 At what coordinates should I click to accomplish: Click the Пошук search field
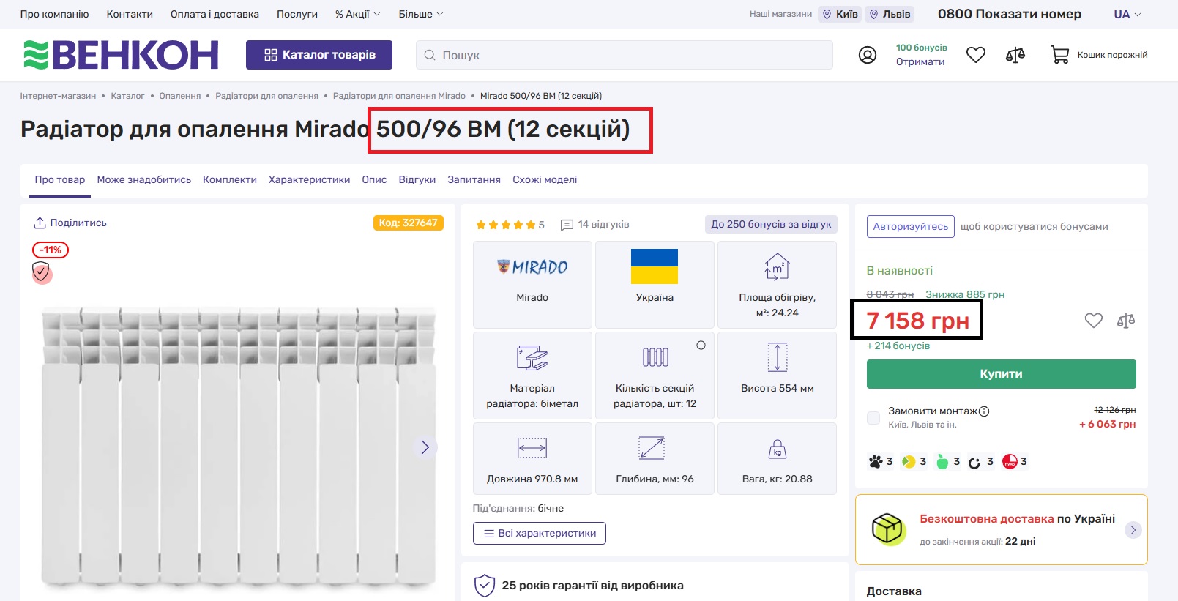click(x=625, y=55)
